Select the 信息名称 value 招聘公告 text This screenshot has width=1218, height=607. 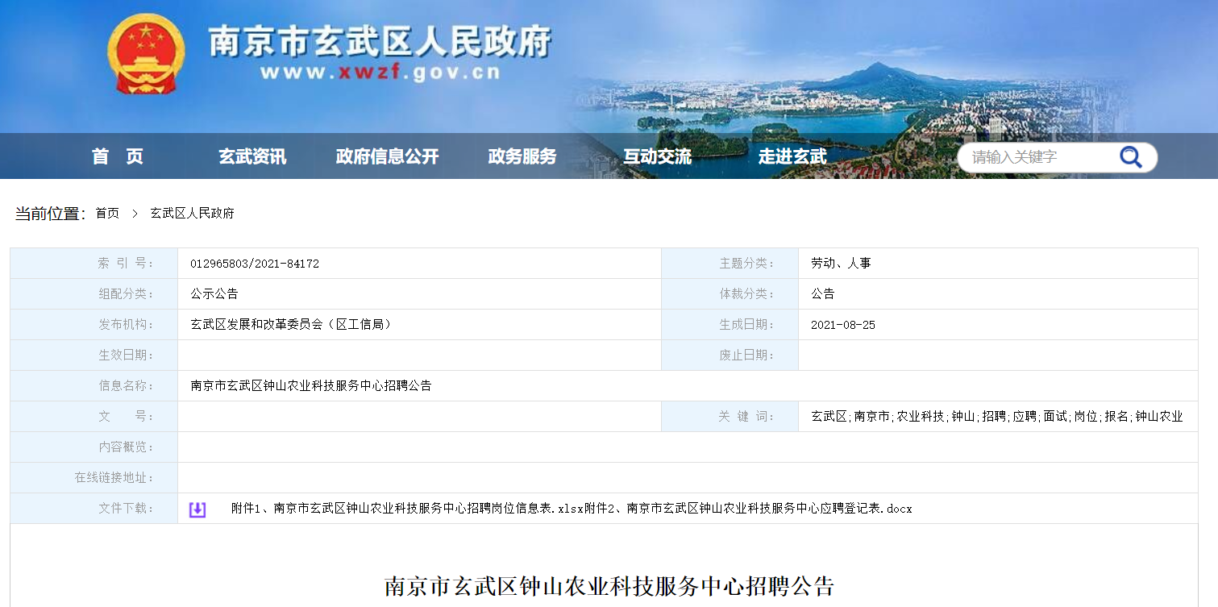pos(311,386)
